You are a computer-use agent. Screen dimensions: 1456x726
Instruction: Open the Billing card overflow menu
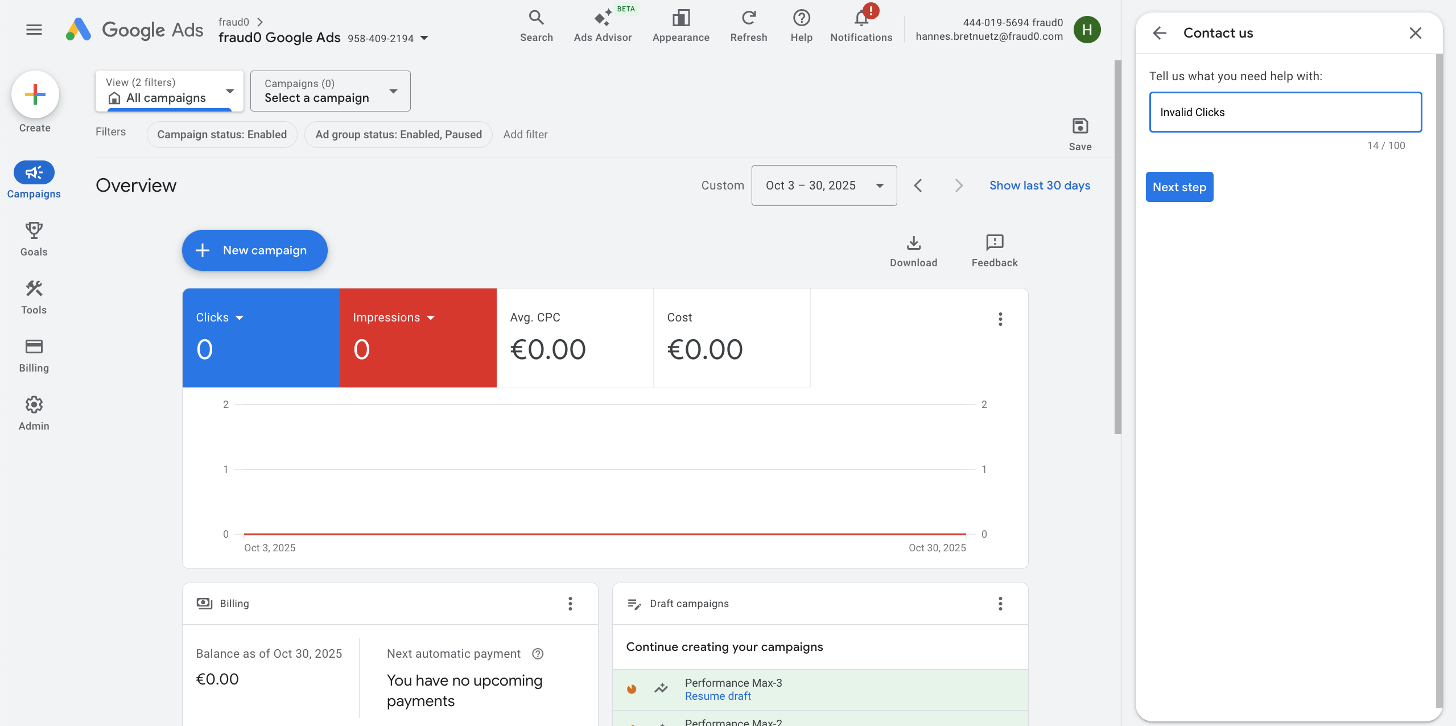pos(570,603)
